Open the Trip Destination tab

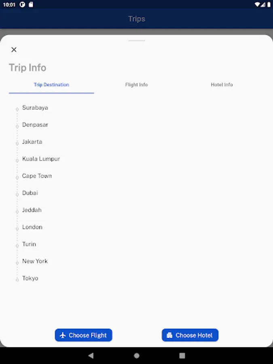pos(51,85)
